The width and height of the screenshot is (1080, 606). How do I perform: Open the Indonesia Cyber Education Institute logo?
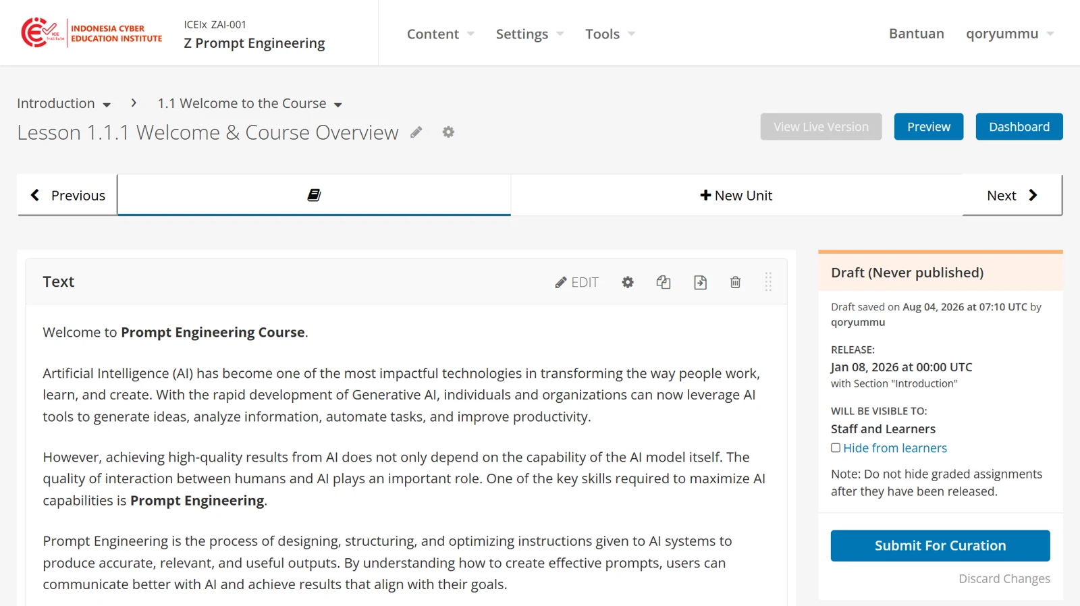(92, 32)
